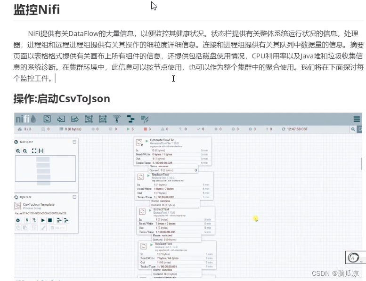This screenshot has height=281, width=366.
Task: Open the NiFi global hamburger menu
Action: pos(357,119)
